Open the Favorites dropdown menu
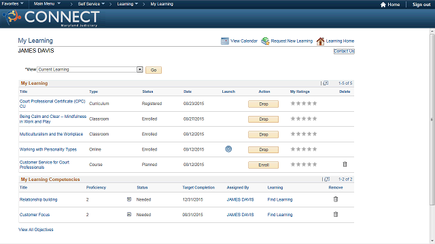435x244 pixels. click(x=12, y=3)
